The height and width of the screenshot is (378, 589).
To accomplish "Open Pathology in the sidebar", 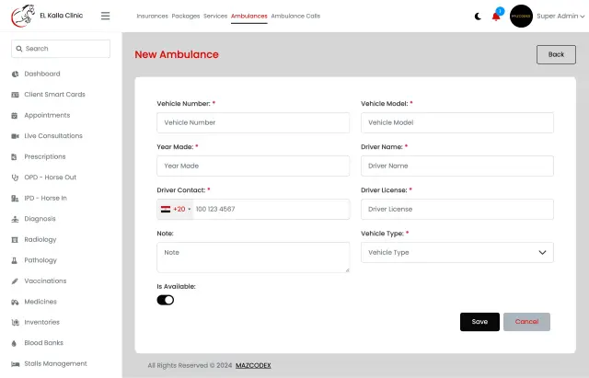I will click(x=40, y=260).
